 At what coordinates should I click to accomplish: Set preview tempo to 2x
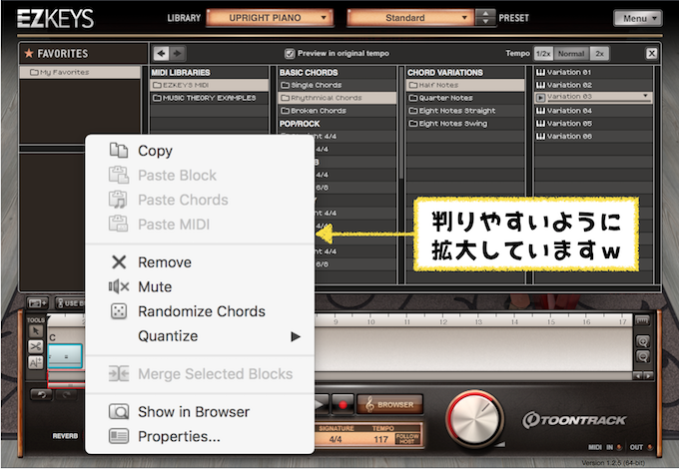coord(599,54)
